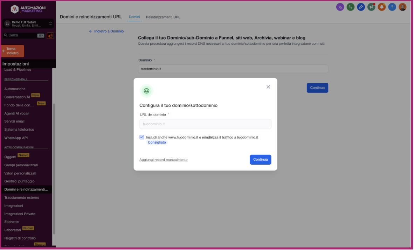Click 'Aggiungi record manualmente' link
Viewport: 414px width, 250px height.
163,159
